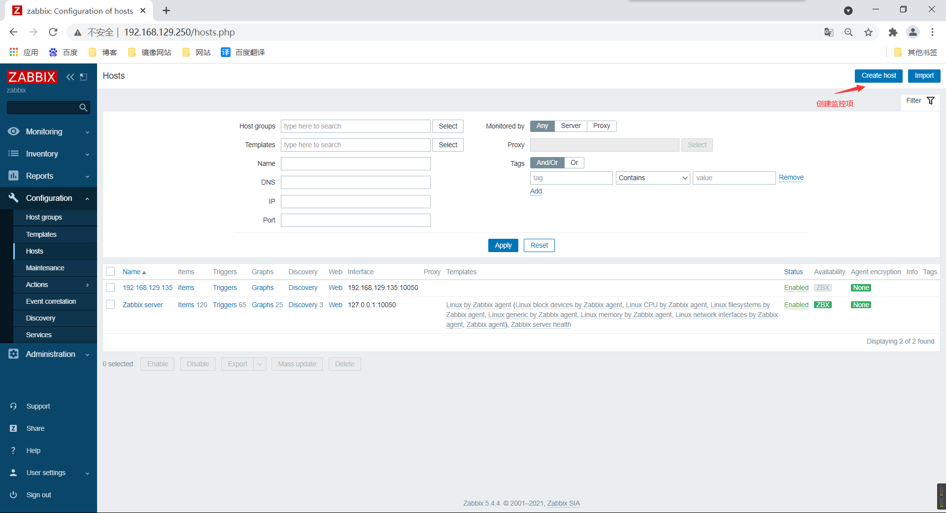Click the User settings person icon
The width and height of the screenshot is (946, 513).
pos(13,473)
